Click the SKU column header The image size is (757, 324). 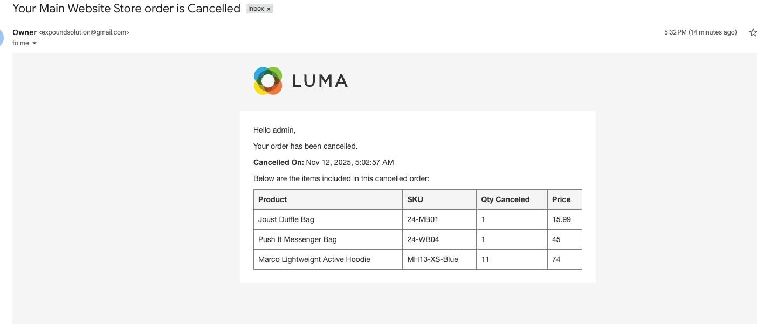coord(415,199)
